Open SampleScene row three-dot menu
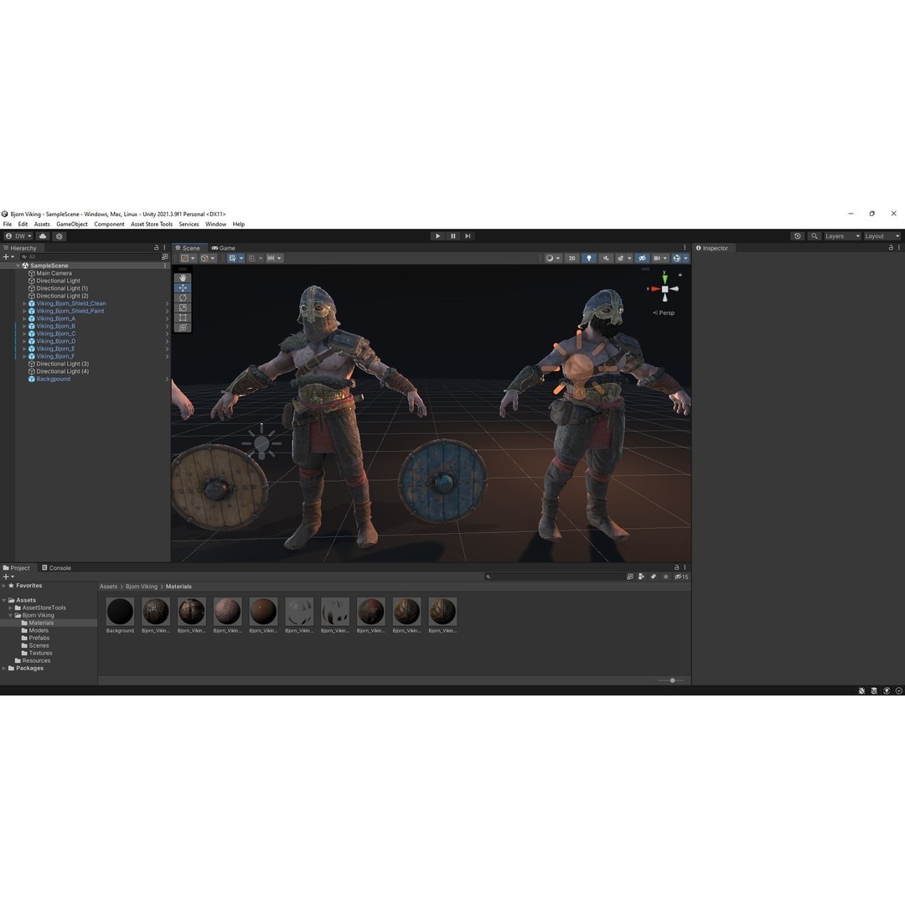Viewport: 905px width, 905px height. pos(165,266)
